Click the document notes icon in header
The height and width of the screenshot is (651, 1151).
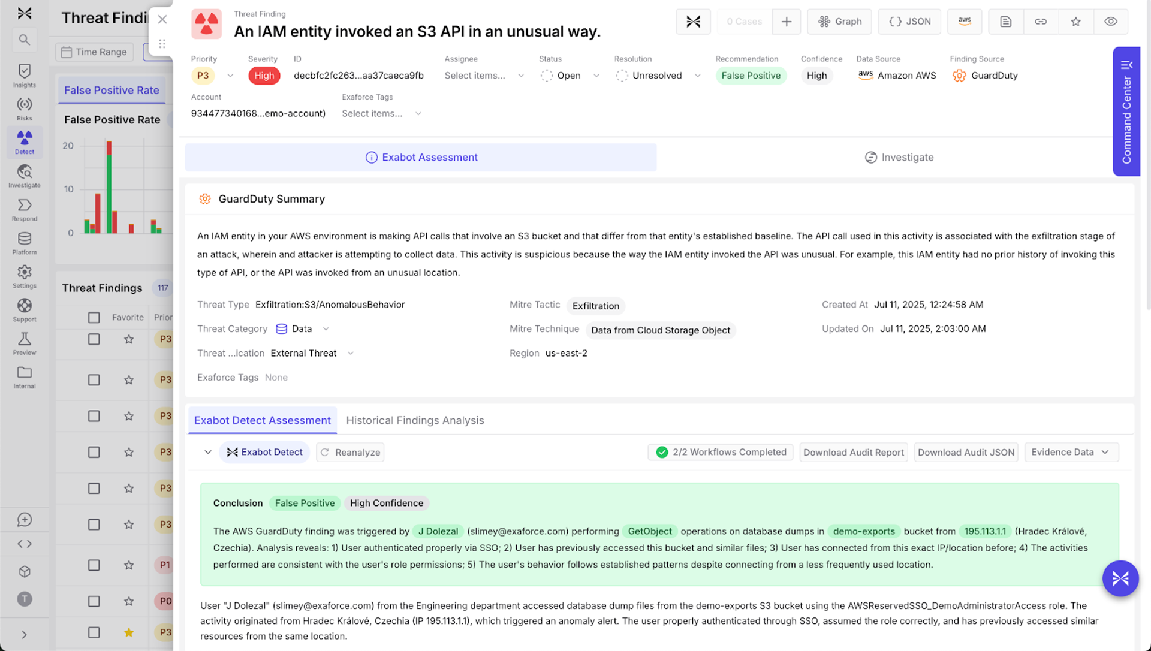tap(1006, 22)
